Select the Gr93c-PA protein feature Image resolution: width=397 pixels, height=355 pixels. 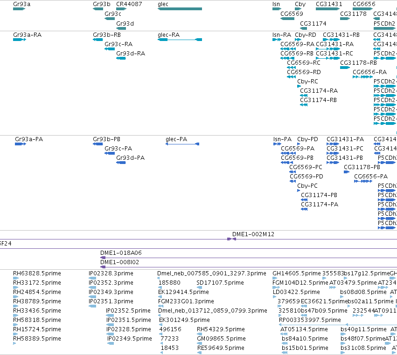pyautogui.click(x=118, y=149)
